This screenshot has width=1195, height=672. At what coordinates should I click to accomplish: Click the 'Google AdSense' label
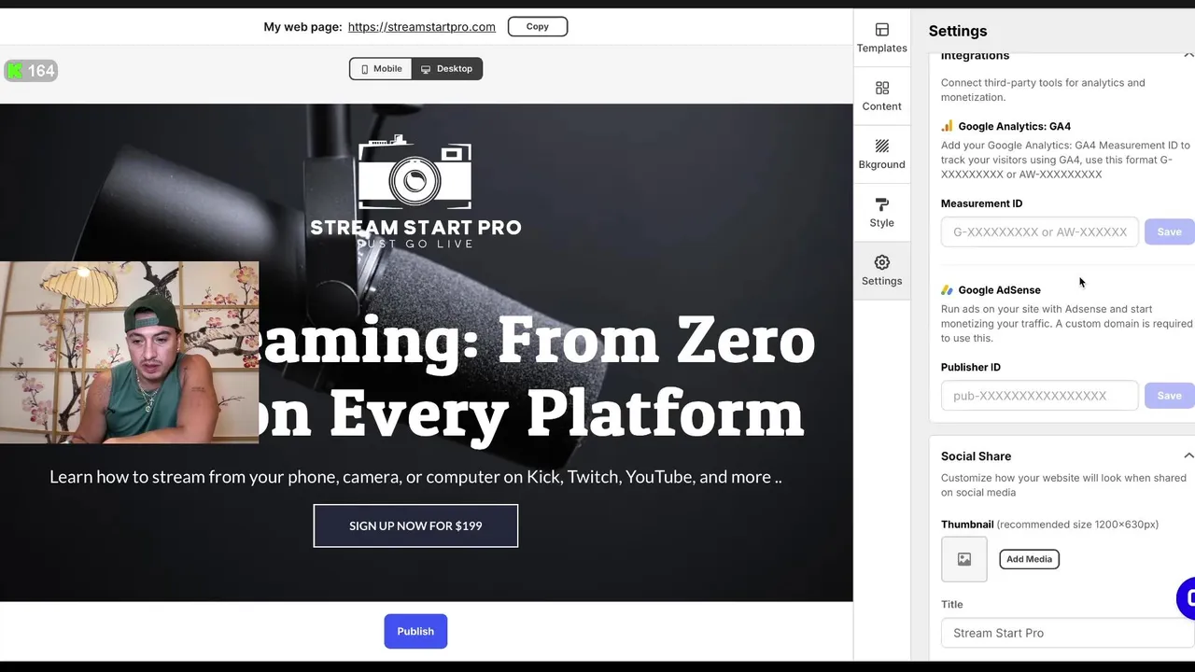[x=999, y=290]
